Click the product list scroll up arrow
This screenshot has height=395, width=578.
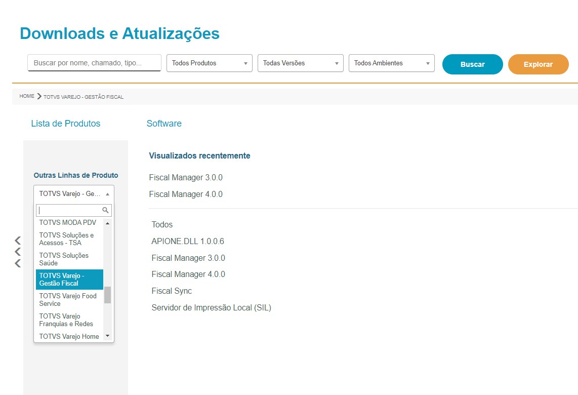(108, 223)
